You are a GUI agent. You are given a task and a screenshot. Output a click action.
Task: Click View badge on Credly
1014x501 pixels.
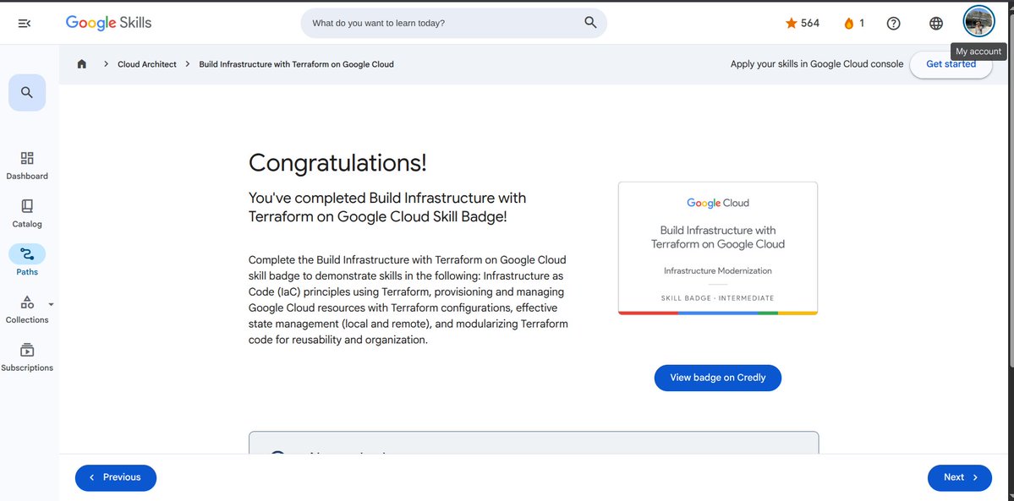point(718,378)
